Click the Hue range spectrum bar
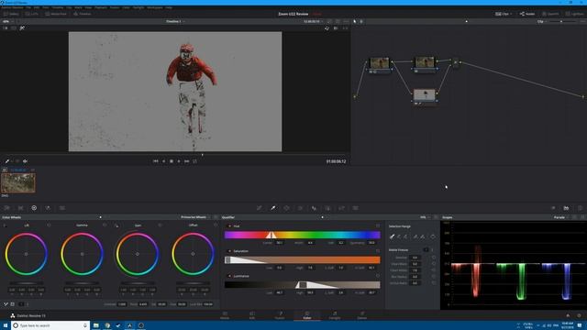The height and width of the screenshot is (330, 587). 302,235
